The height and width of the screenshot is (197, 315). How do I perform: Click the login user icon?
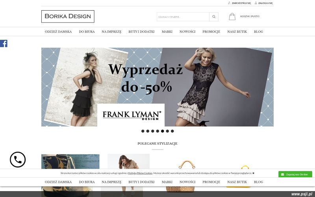click(x=256, y=3)
